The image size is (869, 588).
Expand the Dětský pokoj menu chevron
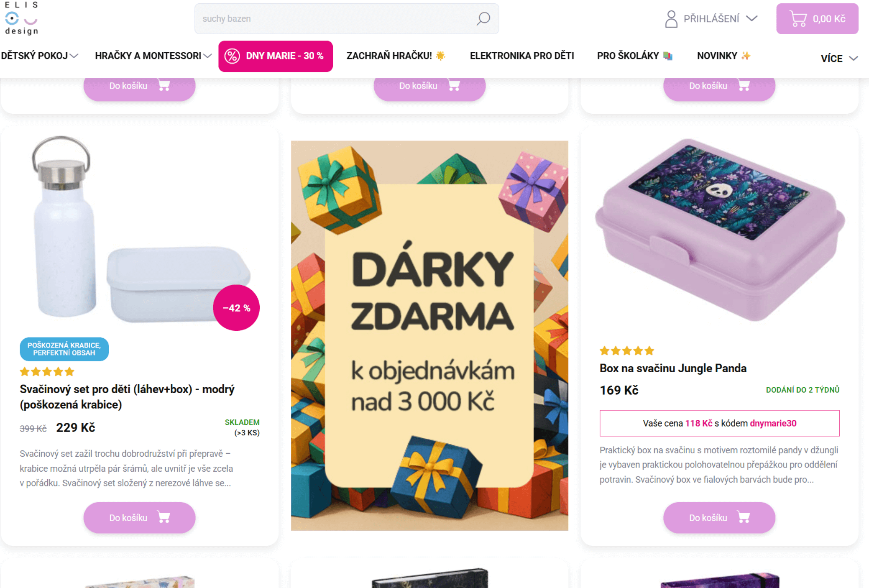click(x=74, y=56)
